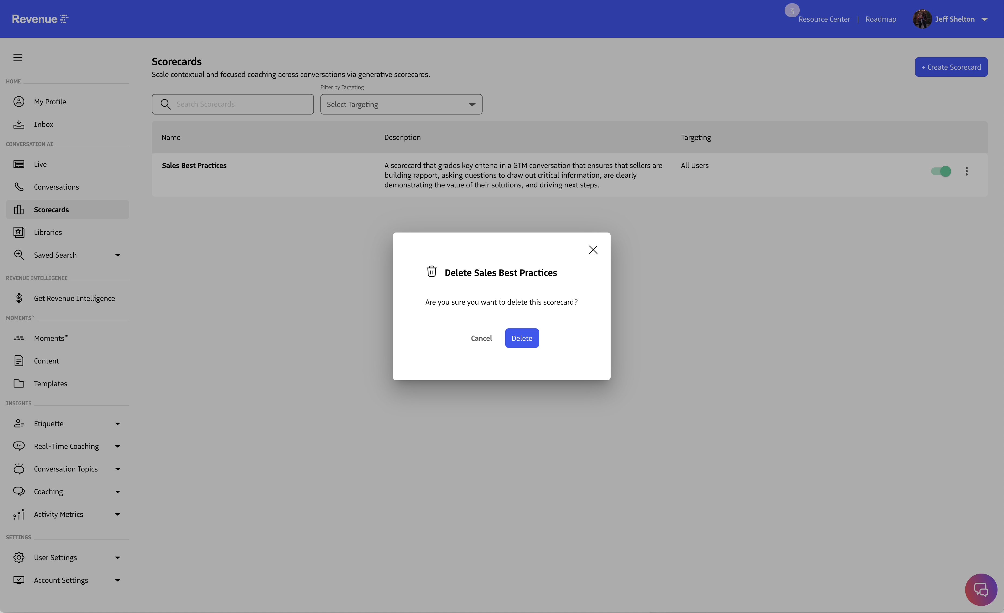
Task: Click the Conversation Topics icon
Action: 19,469
